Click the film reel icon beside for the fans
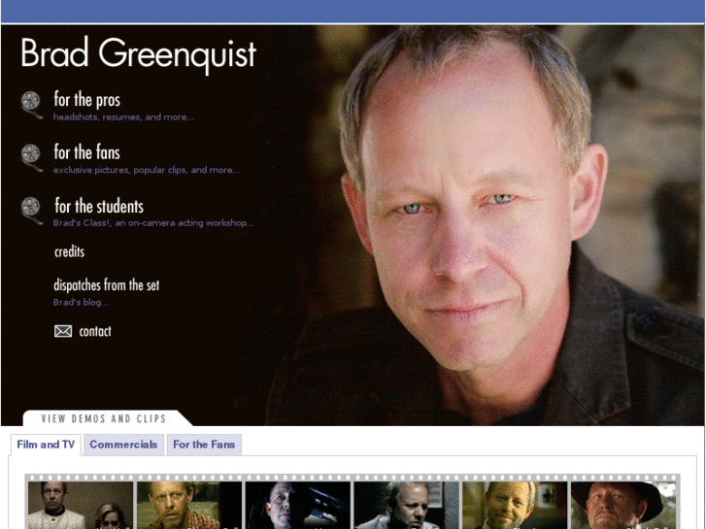Viewport: 706px width, 529px height. pyautogui.click(x=31, y=158)
